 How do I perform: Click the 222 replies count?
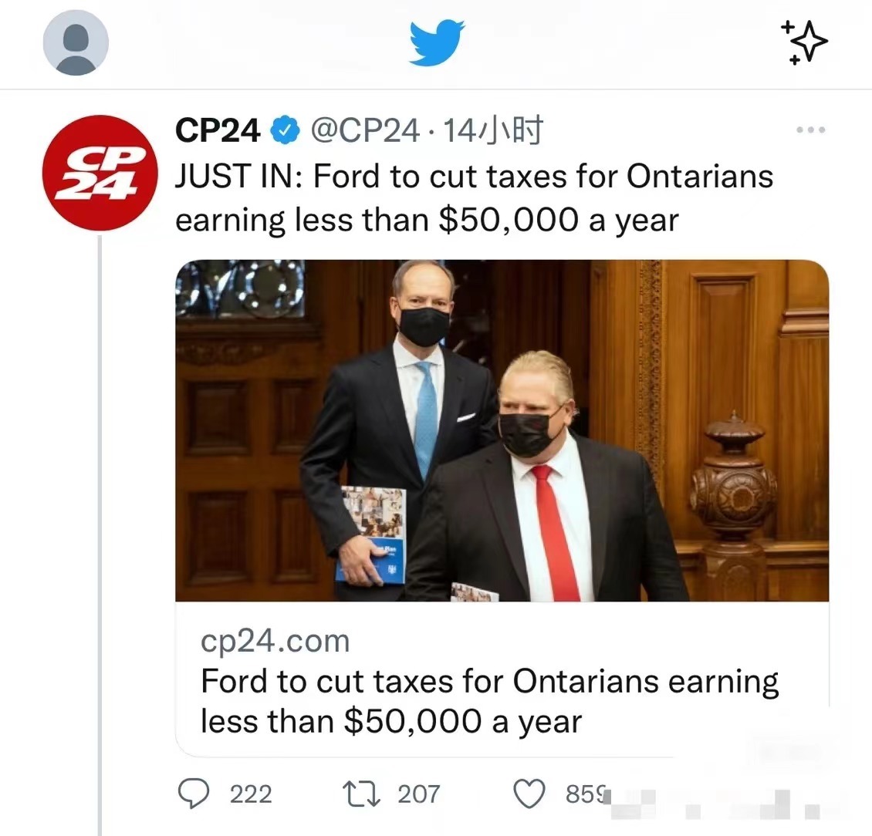pyautogui.click(x=251, y=794)
